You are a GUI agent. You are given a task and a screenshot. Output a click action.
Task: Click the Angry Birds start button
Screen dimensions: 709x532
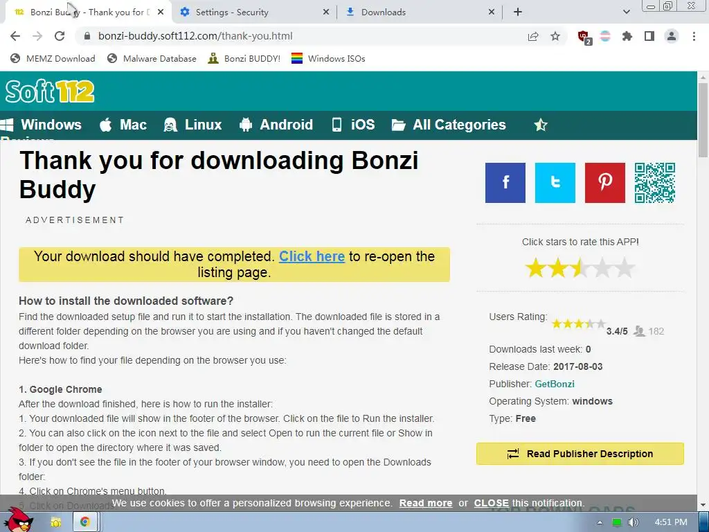pyautogui.click(x=19, y=520)
